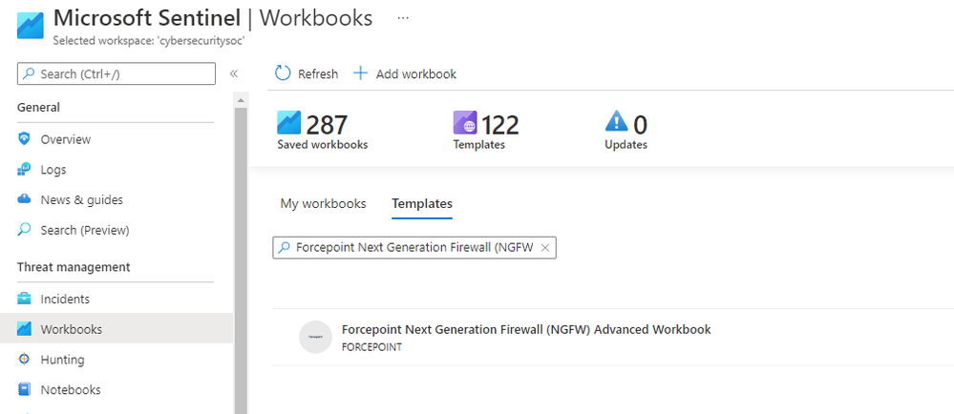Click the Templates globe icon in summary
The image size is (954, 414).
click(465, 122)
